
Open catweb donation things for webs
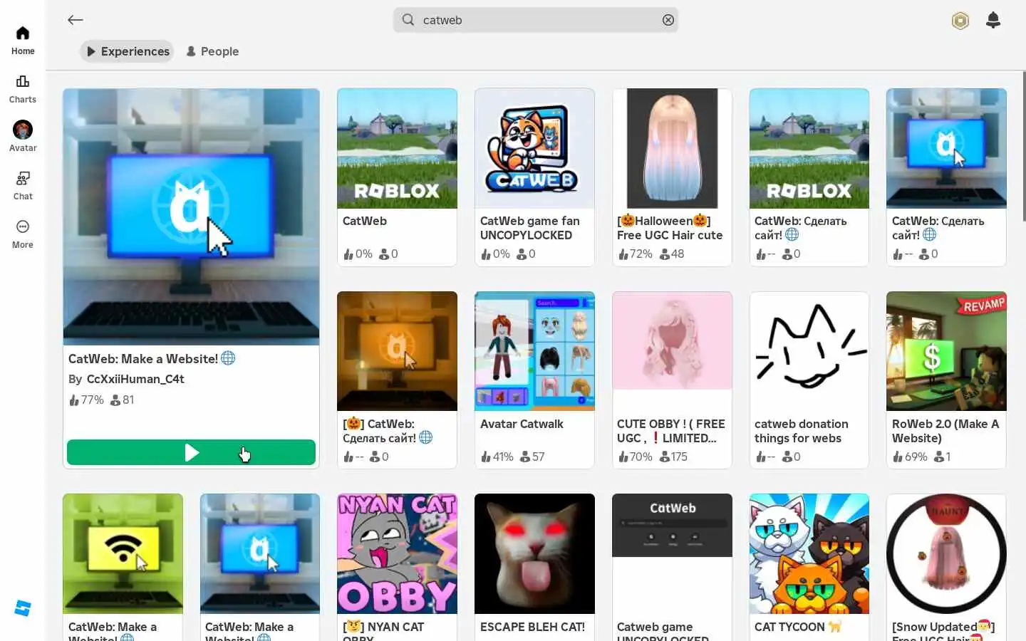pyautogui.click(x=809, y=380)
